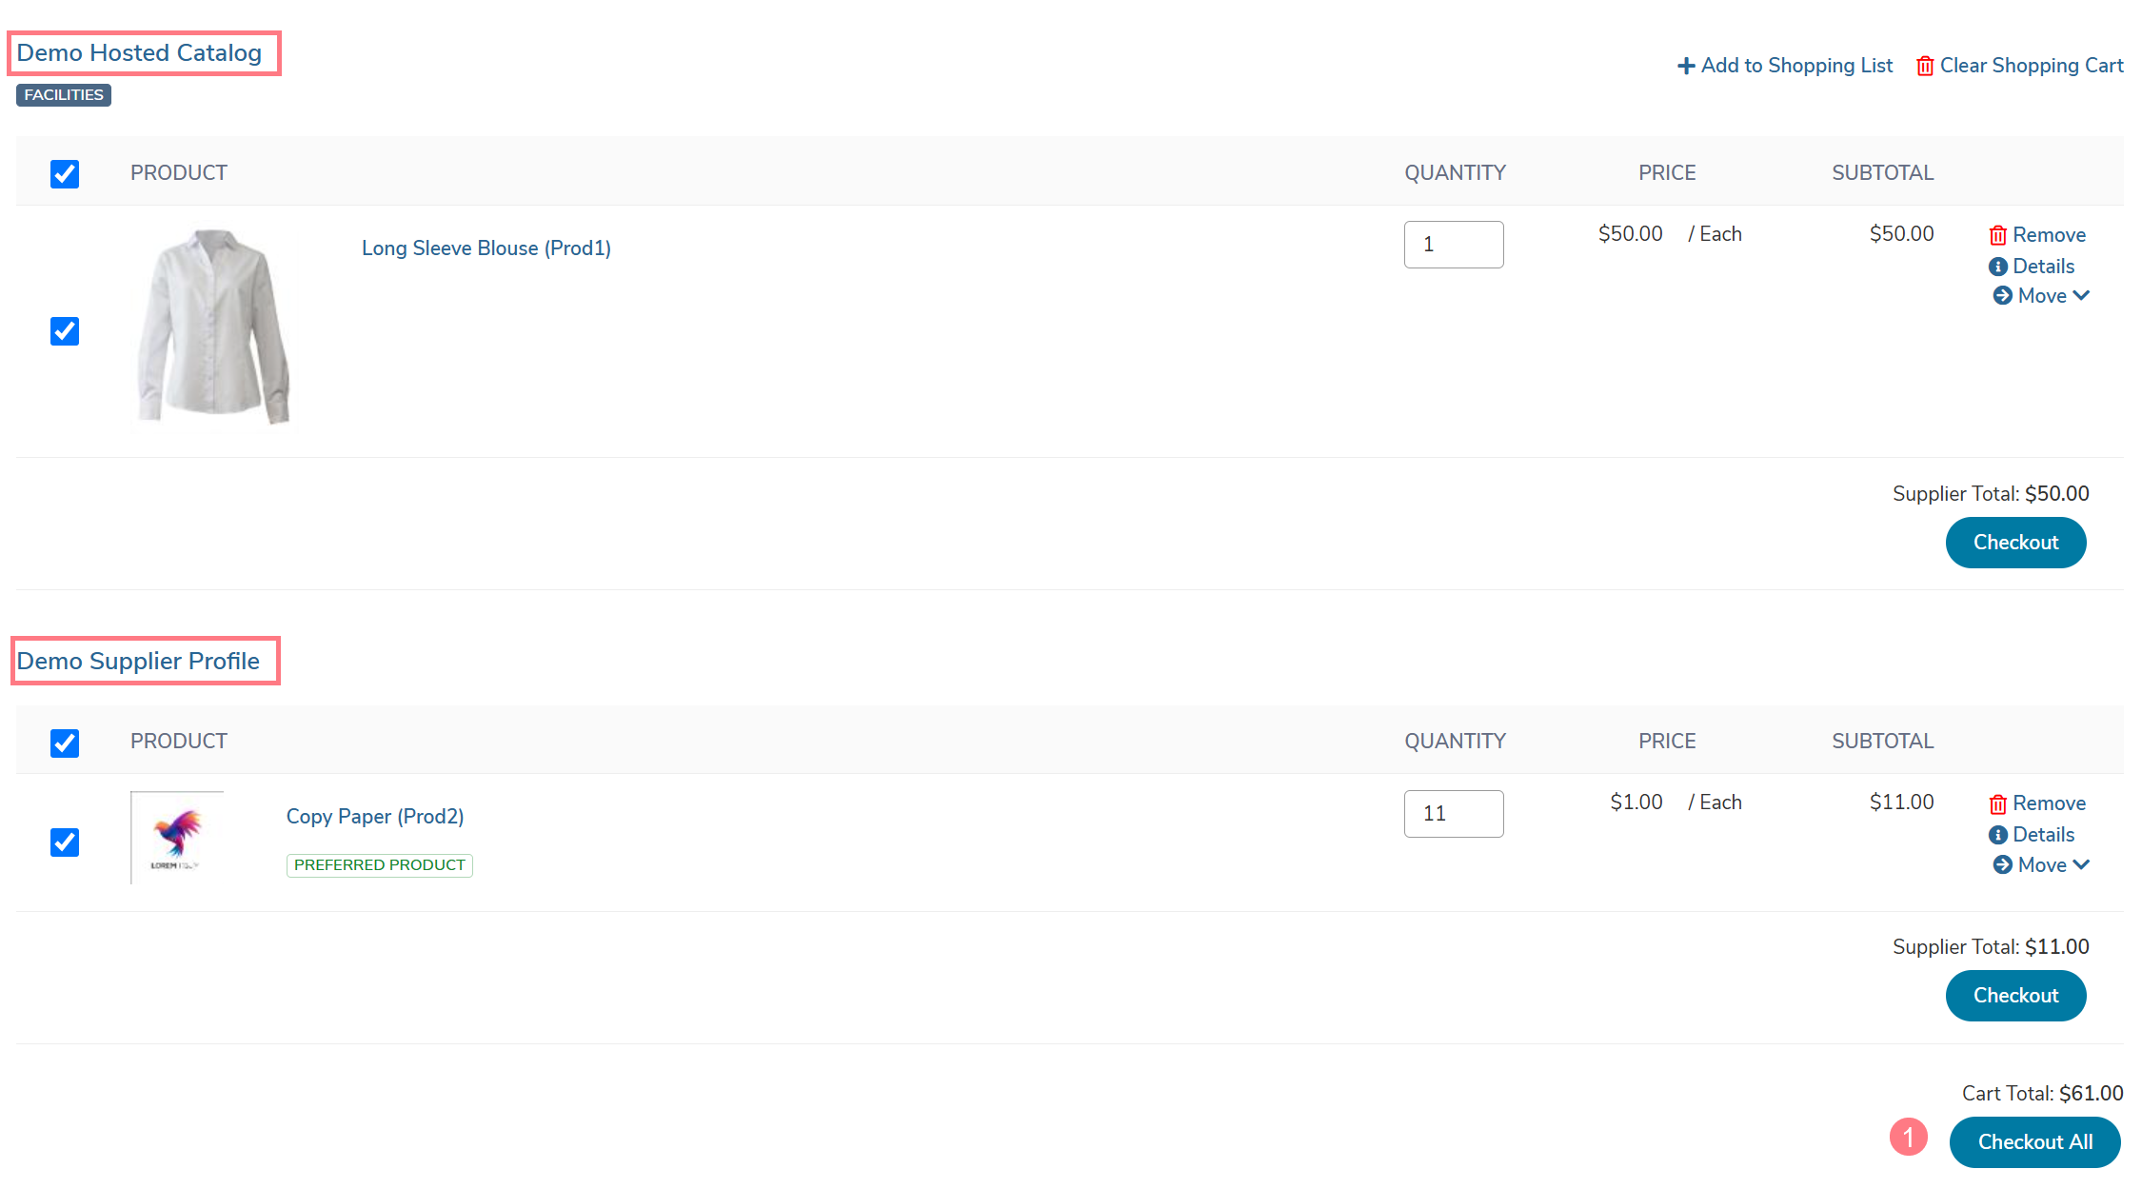Open the Demo Hosted Catalog supplier link

coord(139,53)
